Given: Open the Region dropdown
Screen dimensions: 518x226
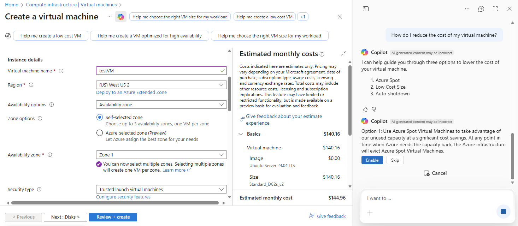Looking at the screenshot, I should 161,85.
